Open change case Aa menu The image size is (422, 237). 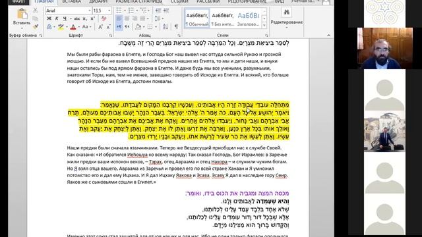point(86,26)
